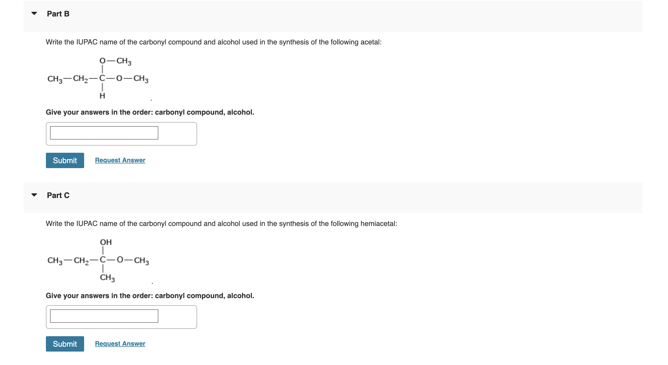This screenshot has width=668, height=365.
Task: Click Submit for Part B
Action: pyautogui.click(x=65, y=160)
